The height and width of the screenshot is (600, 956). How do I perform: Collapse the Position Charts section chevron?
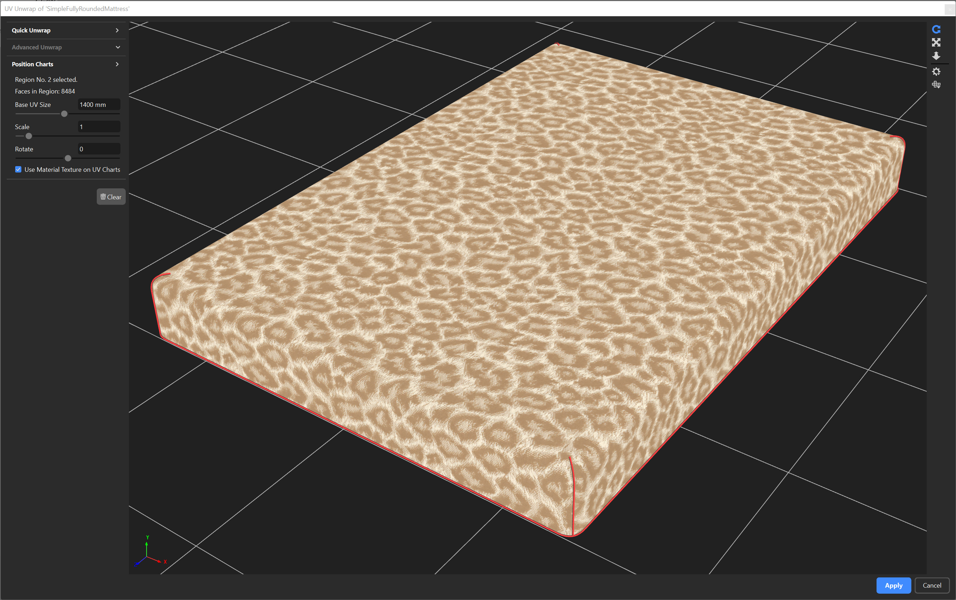coord(117,64)
